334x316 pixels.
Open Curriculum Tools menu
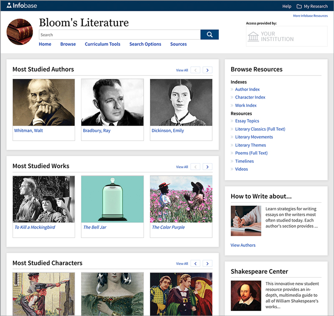[x=102, y=44]
